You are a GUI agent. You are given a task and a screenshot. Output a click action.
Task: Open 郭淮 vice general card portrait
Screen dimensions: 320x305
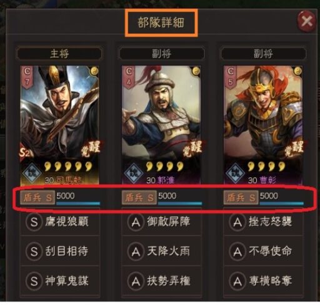161,125
